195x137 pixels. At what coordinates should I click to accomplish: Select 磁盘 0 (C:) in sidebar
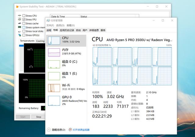[66, 64]
